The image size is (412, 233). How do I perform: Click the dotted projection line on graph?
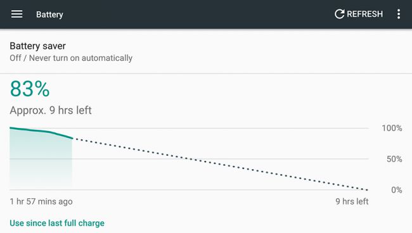220,164
